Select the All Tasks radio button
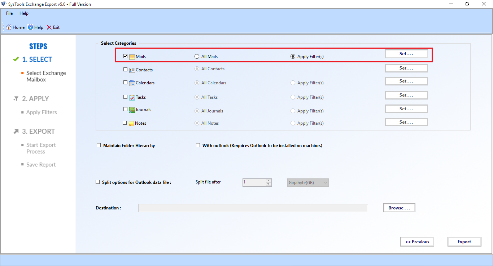Screen dimensions: 493x266 [197, 97]
